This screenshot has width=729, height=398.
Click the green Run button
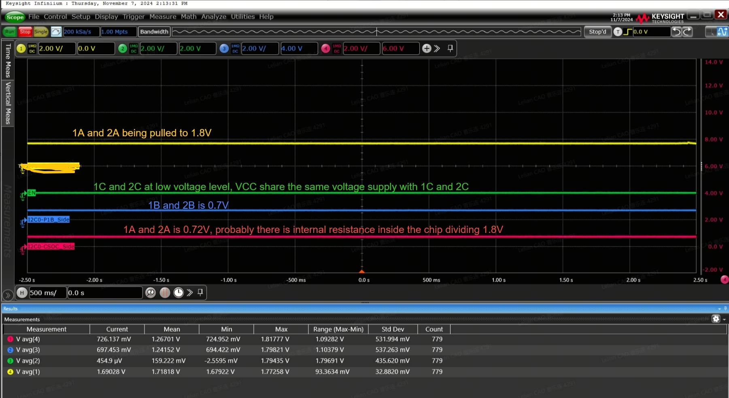tap(10, 32)
